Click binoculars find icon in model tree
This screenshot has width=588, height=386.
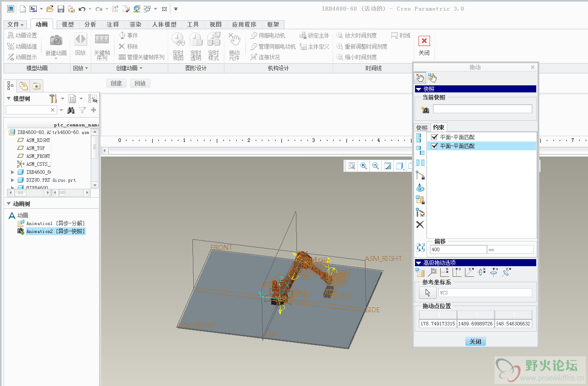point(71,110)
